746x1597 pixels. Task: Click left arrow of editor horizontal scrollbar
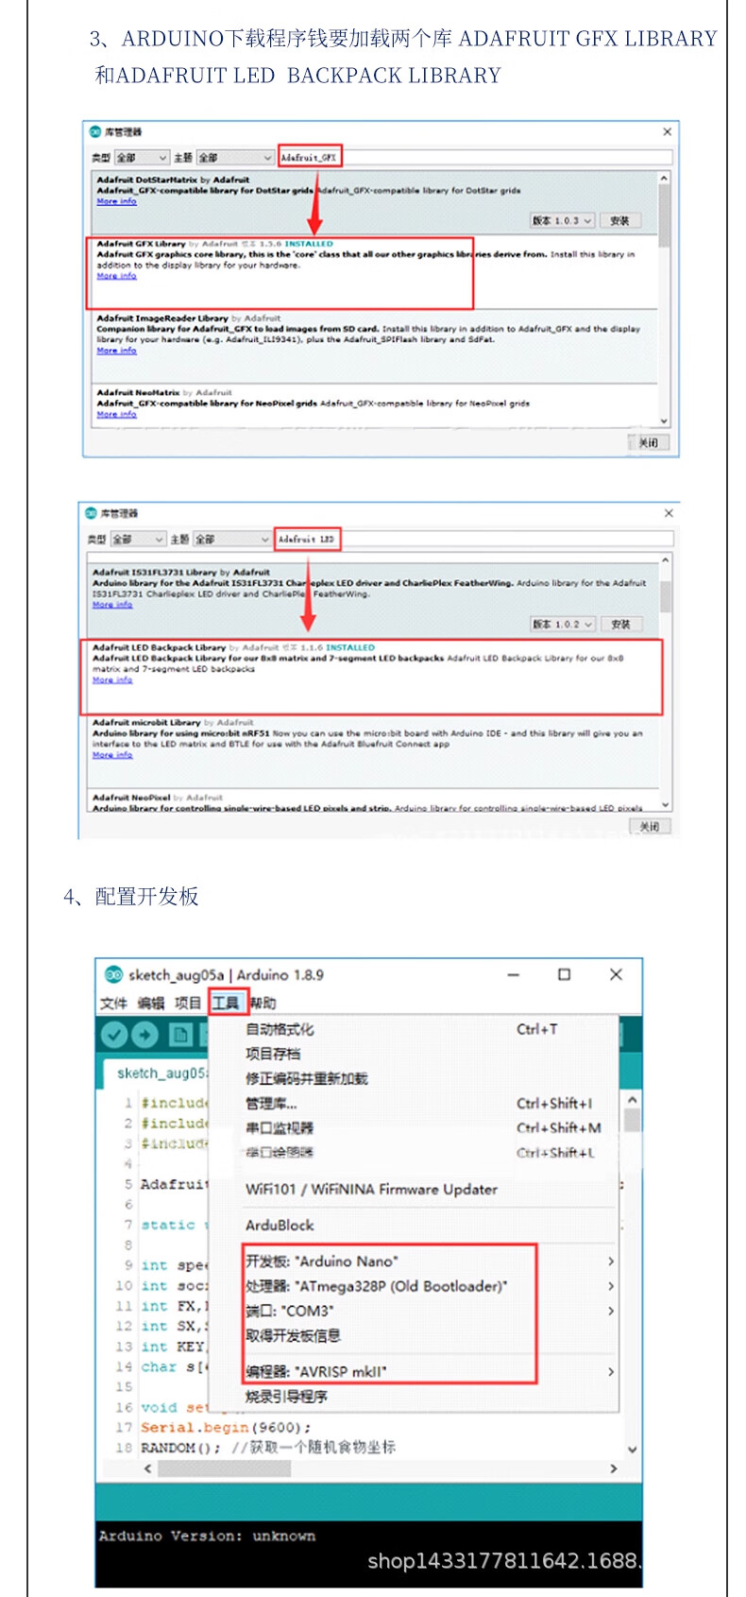click(x=147, y=1468)
